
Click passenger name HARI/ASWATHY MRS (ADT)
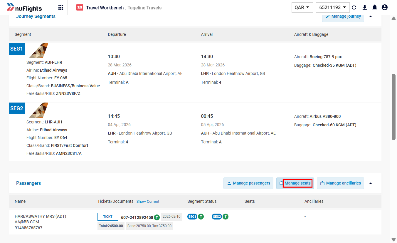[41, 216]
